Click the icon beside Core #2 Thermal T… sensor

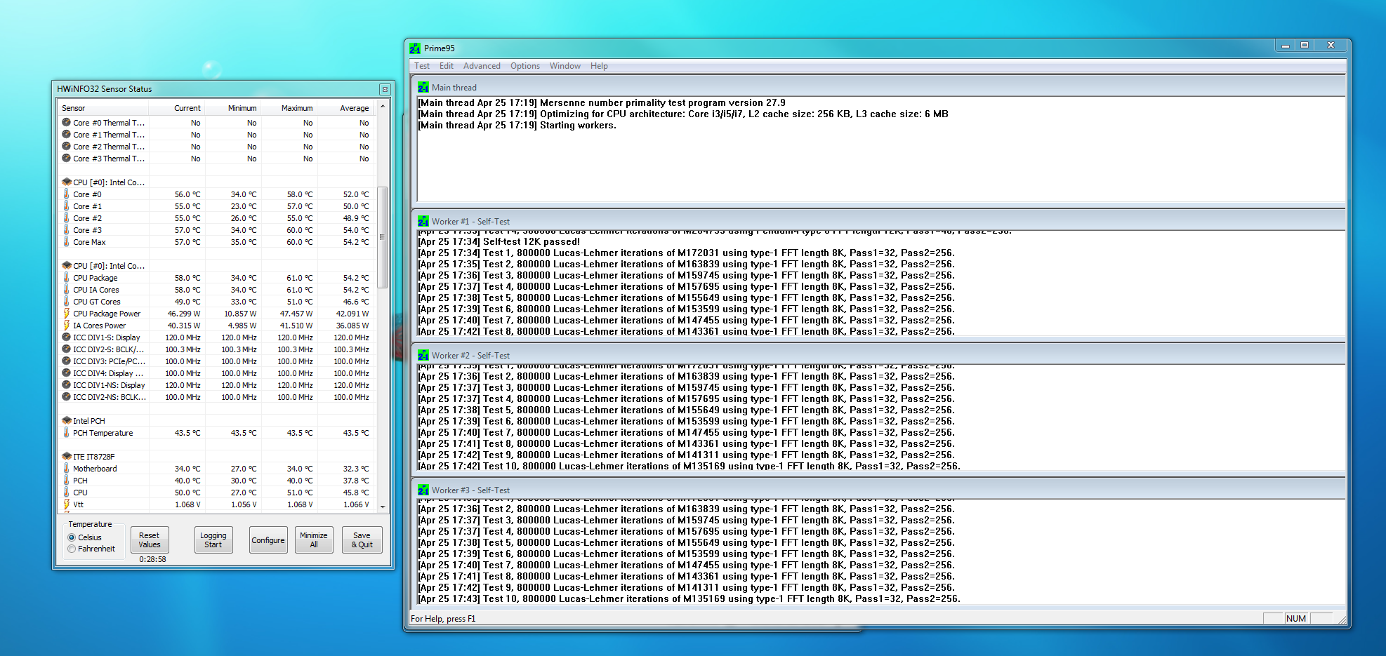tap(66, 147)
